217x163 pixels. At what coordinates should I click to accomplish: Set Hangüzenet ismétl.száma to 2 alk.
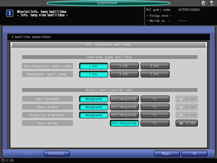point(124,74)
